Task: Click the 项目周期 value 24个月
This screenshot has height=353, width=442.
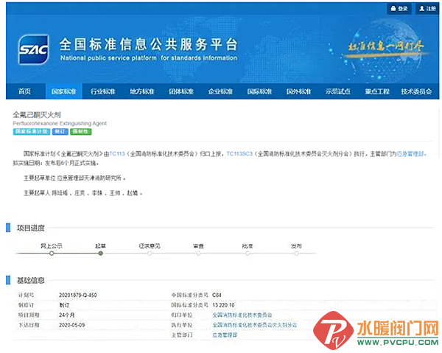Action: (67, 315)
